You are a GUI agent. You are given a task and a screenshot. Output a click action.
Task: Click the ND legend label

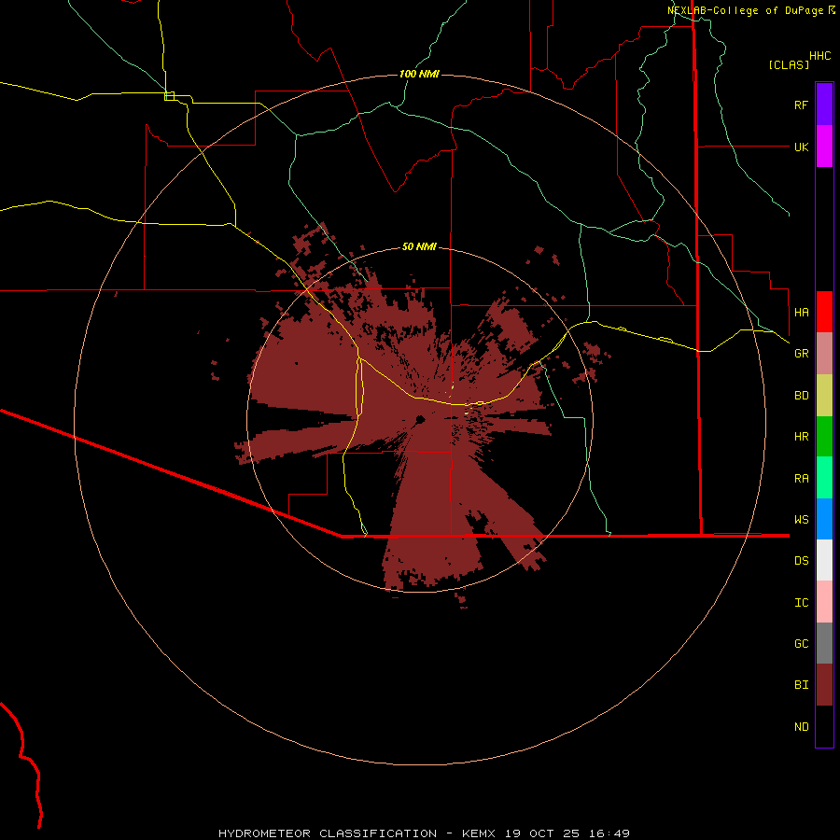[801, 727]
